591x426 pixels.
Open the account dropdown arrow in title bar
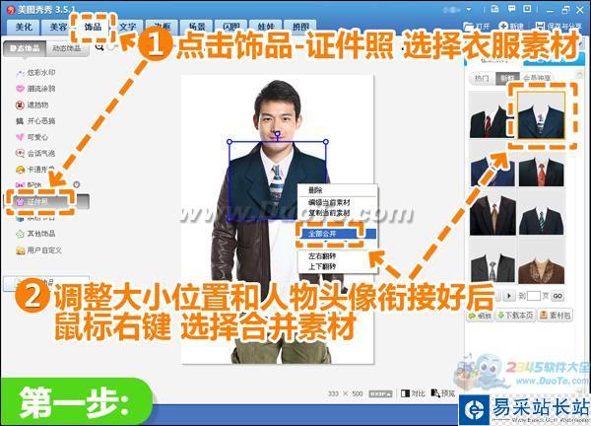pyautogui.click(x=469, y=9)
